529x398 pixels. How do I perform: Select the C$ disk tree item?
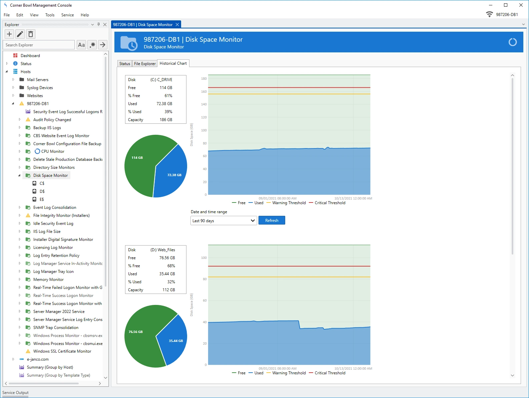coord(42,183)
